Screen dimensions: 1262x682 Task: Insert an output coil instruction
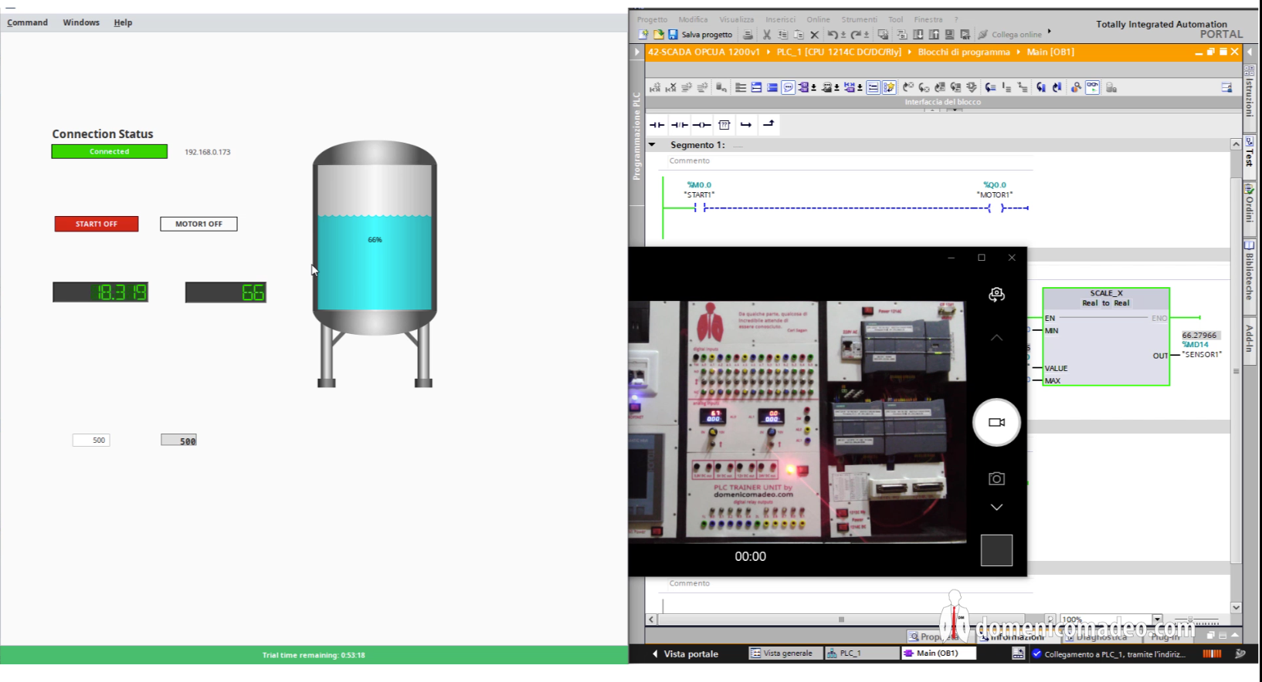pos(701,124)
